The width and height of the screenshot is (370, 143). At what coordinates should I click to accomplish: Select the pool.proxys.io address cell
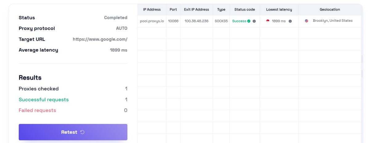click(152, 21)
